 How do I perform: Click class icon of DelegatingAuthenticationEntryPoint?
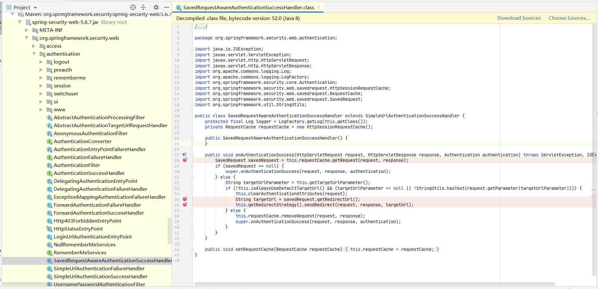tap(49, 181)
